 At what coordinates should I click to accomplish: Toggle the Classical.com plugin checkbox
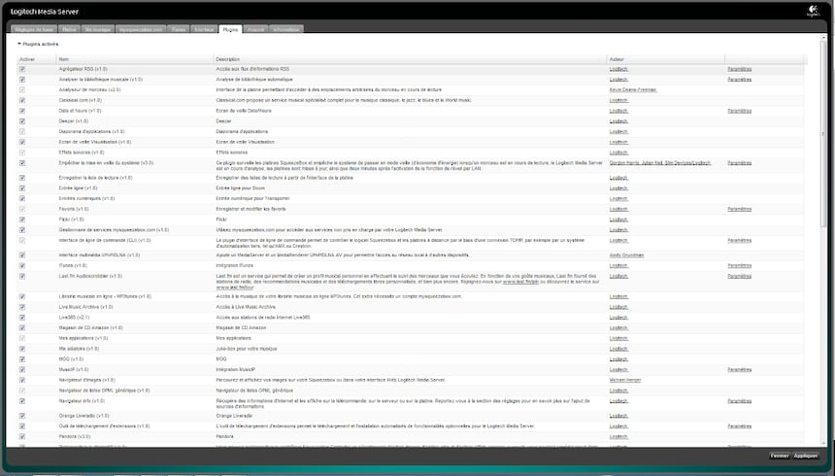[x=22, y=100]
